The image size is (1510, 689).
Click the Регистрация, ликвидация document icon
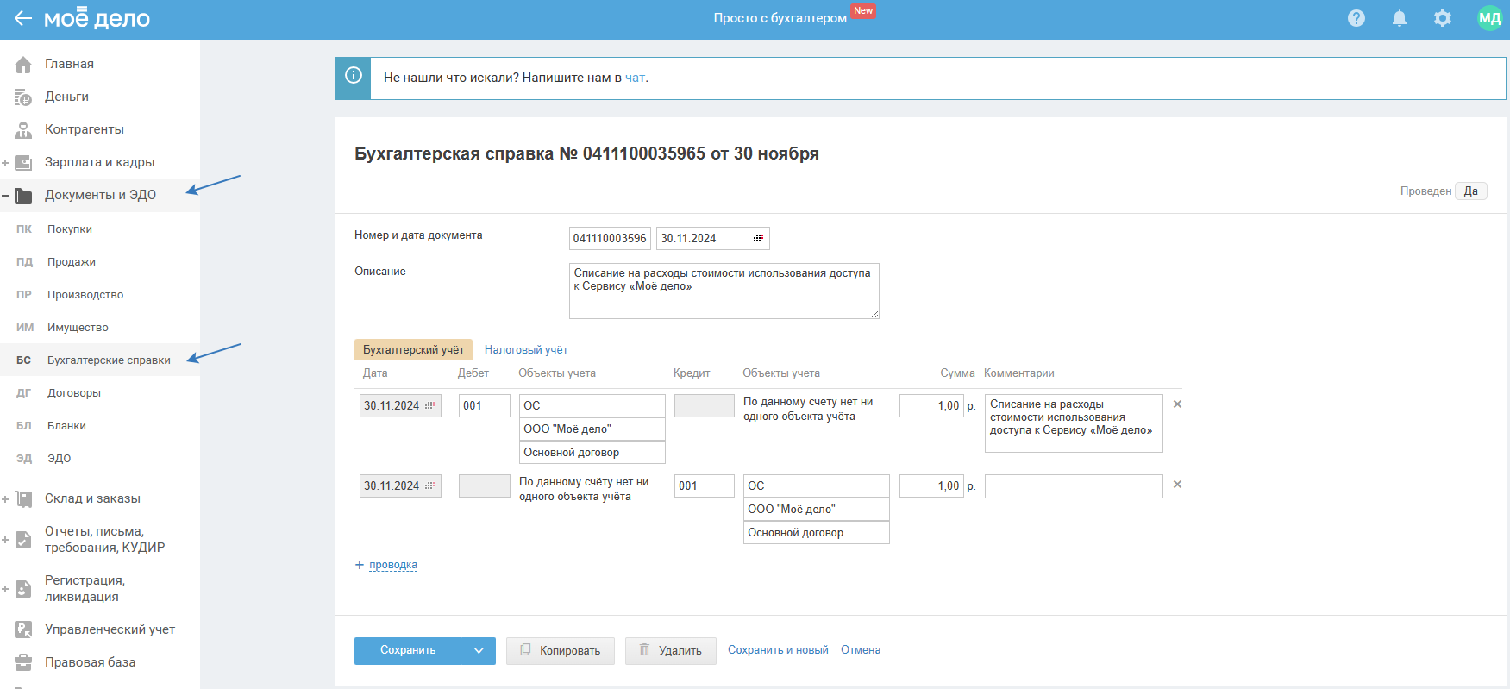pos(23,589)
